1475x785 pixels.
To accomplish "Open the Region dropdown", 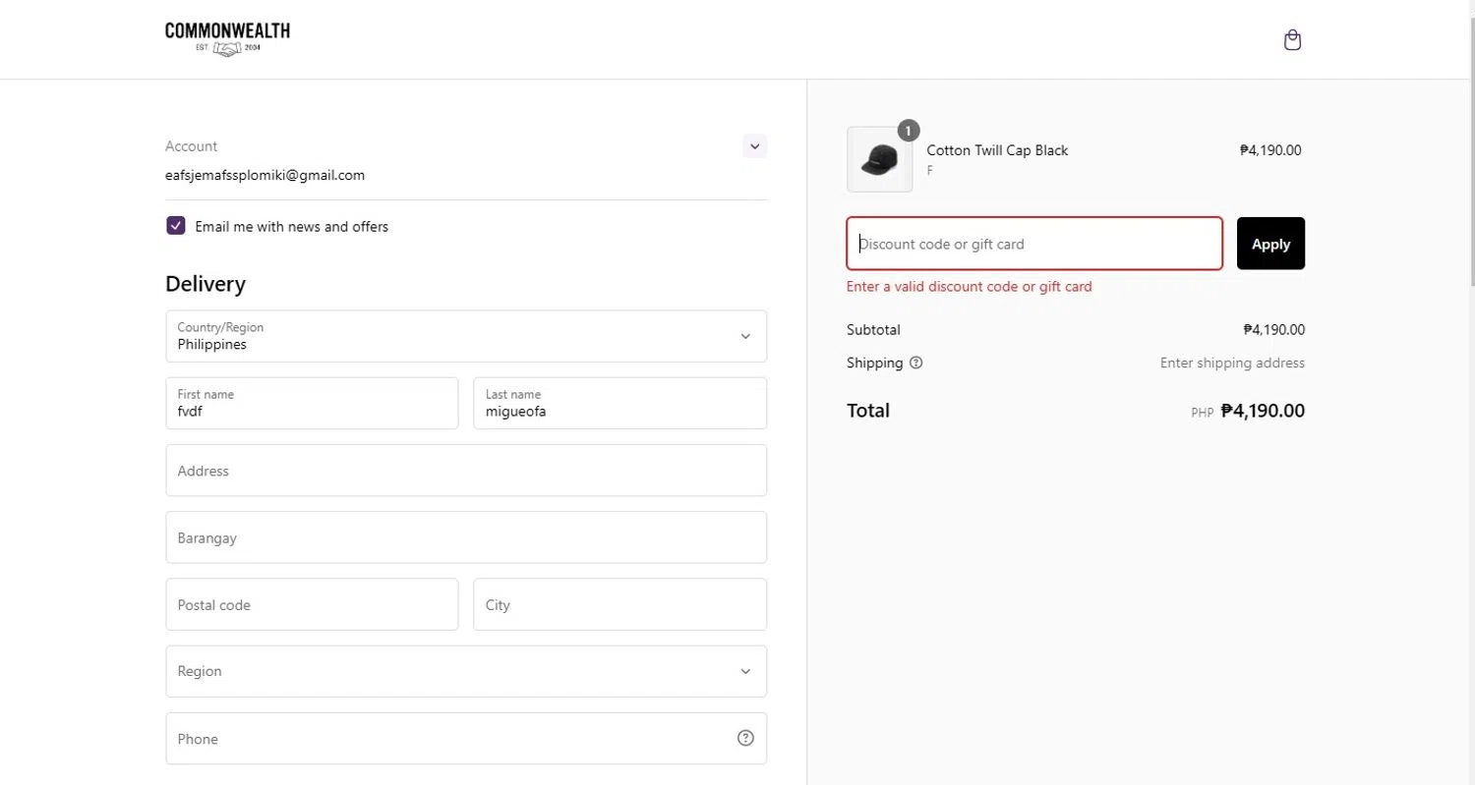I will [466, 671].
